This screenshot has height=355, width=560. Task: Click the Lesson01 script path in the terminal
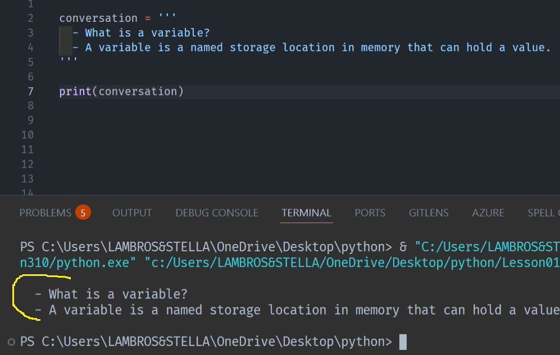(354, 261)
